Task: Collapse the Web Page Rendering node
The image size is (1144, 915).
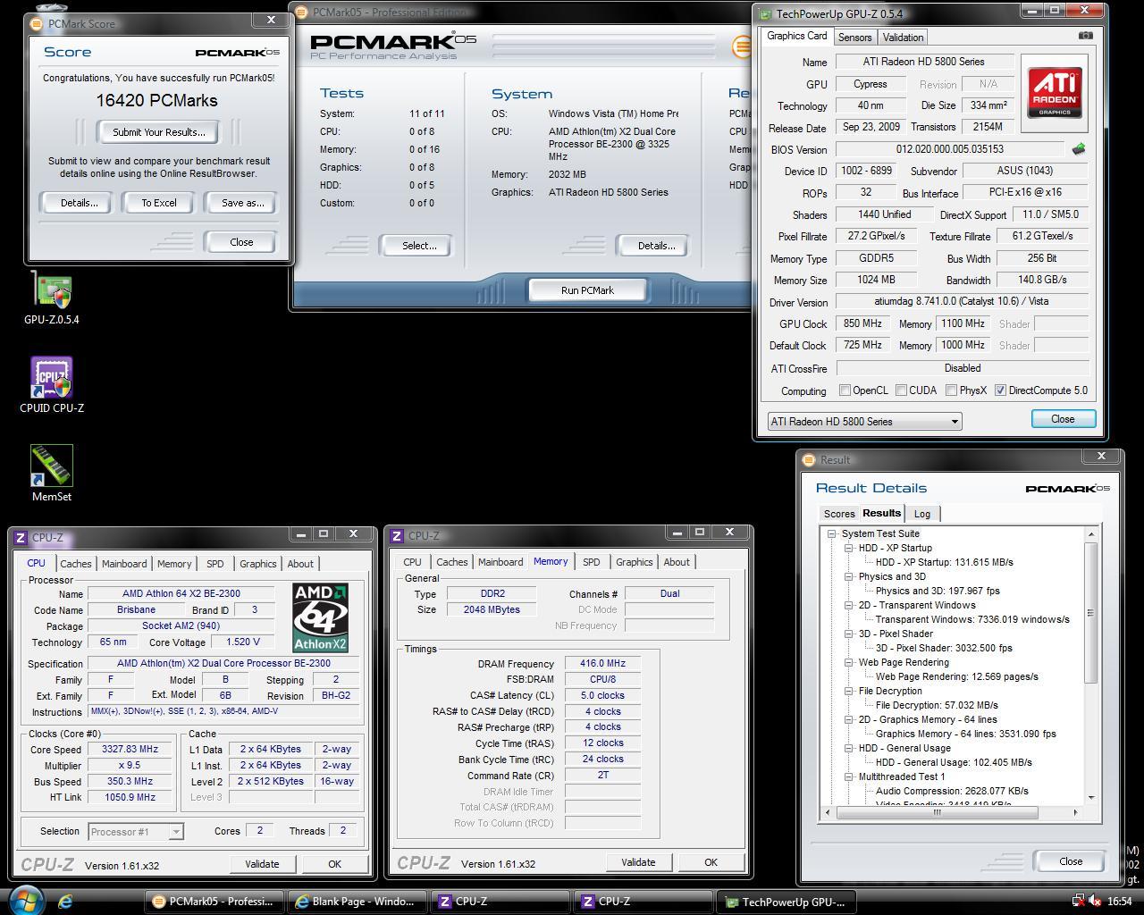Action: (849, 662)
